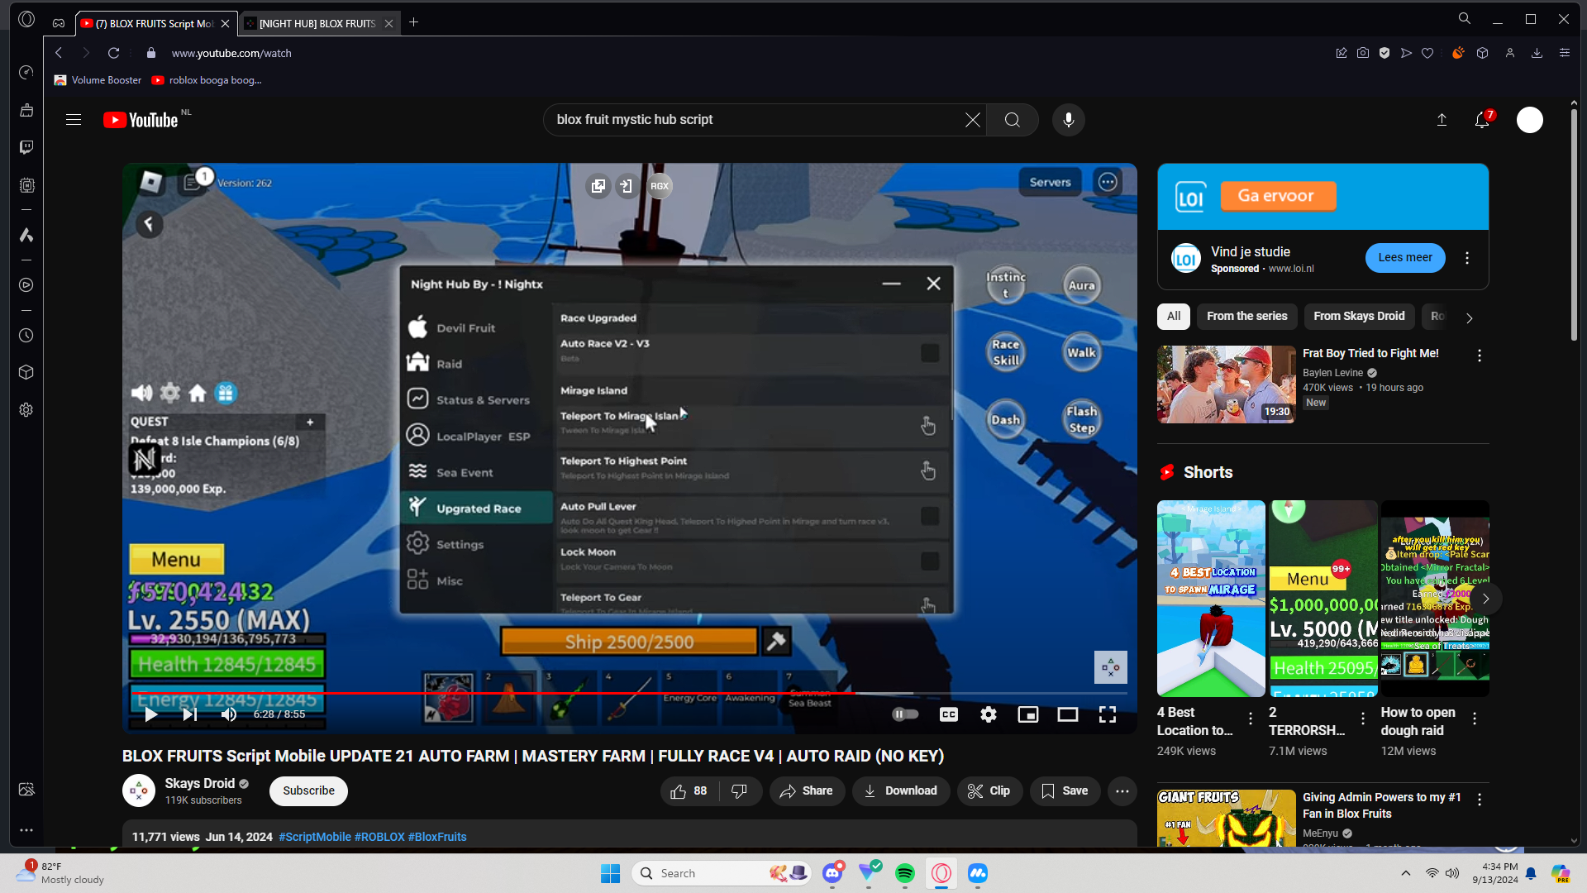Click Lees meer on the sponsored ad
1587x893 pixels.
1405,258
